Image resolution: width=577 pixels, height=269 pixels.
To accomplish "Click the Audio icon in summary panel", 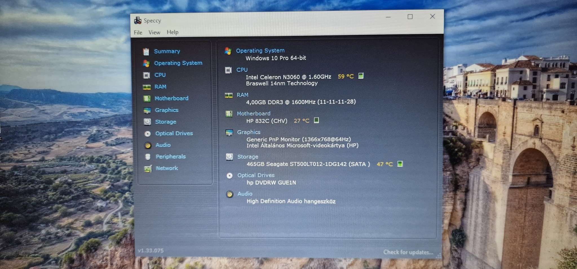I will 230,194.
